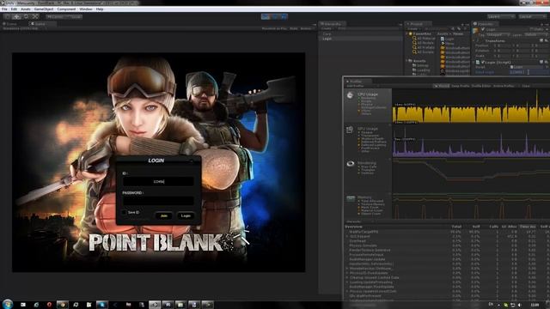Click the CPU Usage chart icon
This screenshot has height=309, width=550.
click(350, 95)
